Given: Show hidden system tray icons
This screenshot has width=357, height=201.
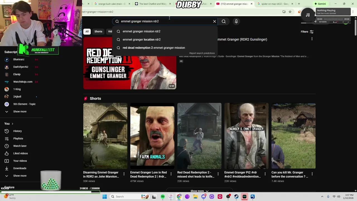Looking at the screenshot, I should click(322, 197).
